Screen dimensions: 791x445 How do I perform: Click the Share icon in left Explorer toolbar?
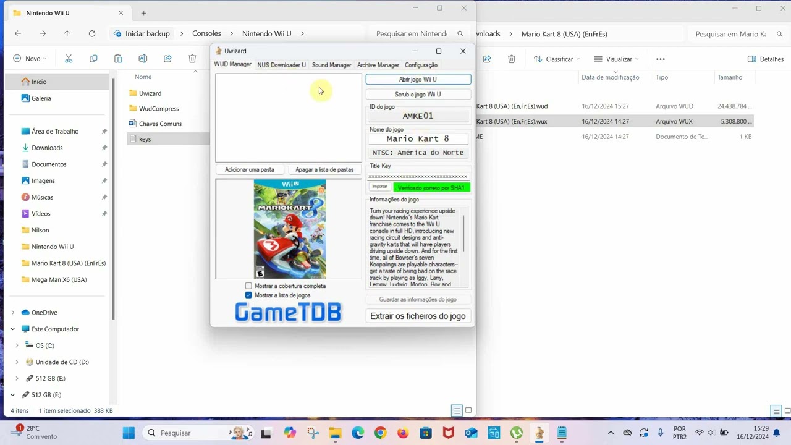point(167,59)
